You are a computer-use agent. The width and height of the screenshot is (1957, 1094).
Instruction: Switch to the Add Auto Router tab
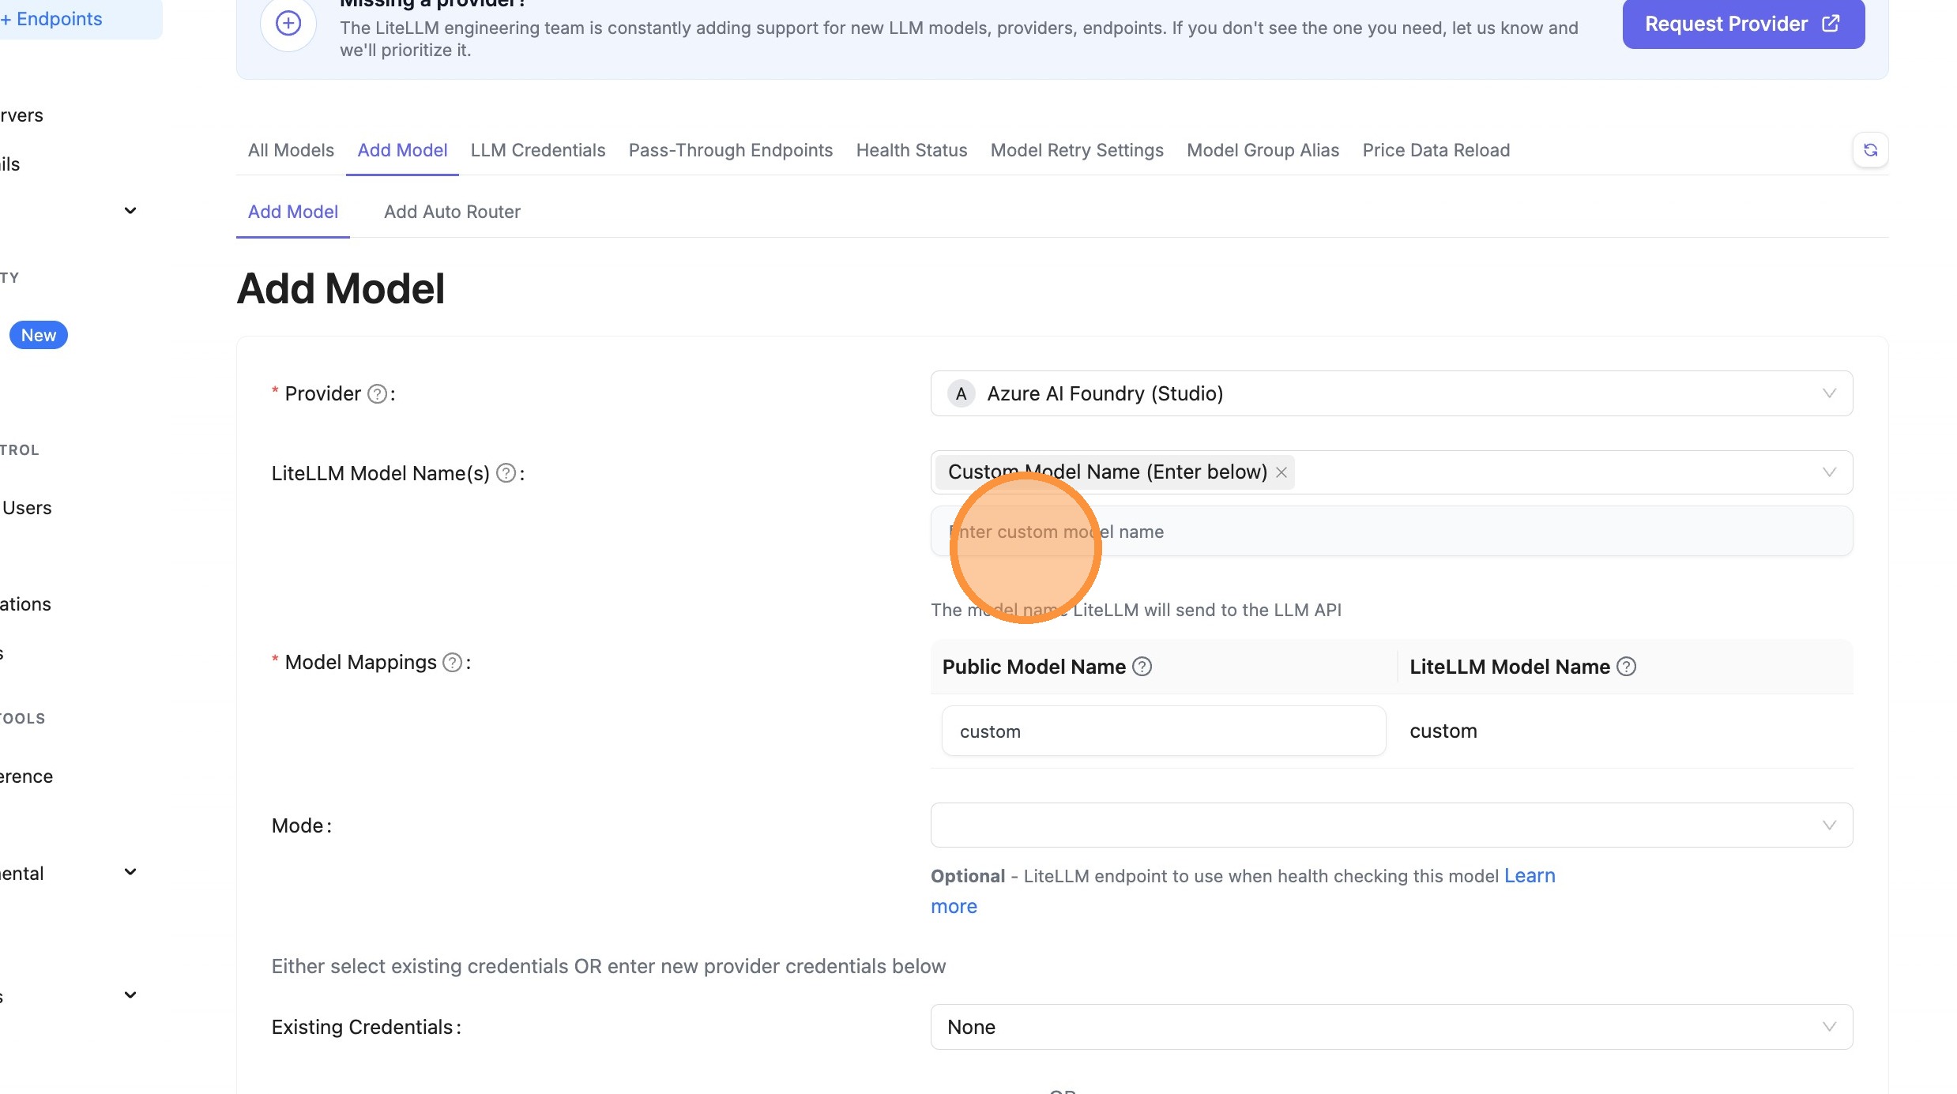point(452,212)
